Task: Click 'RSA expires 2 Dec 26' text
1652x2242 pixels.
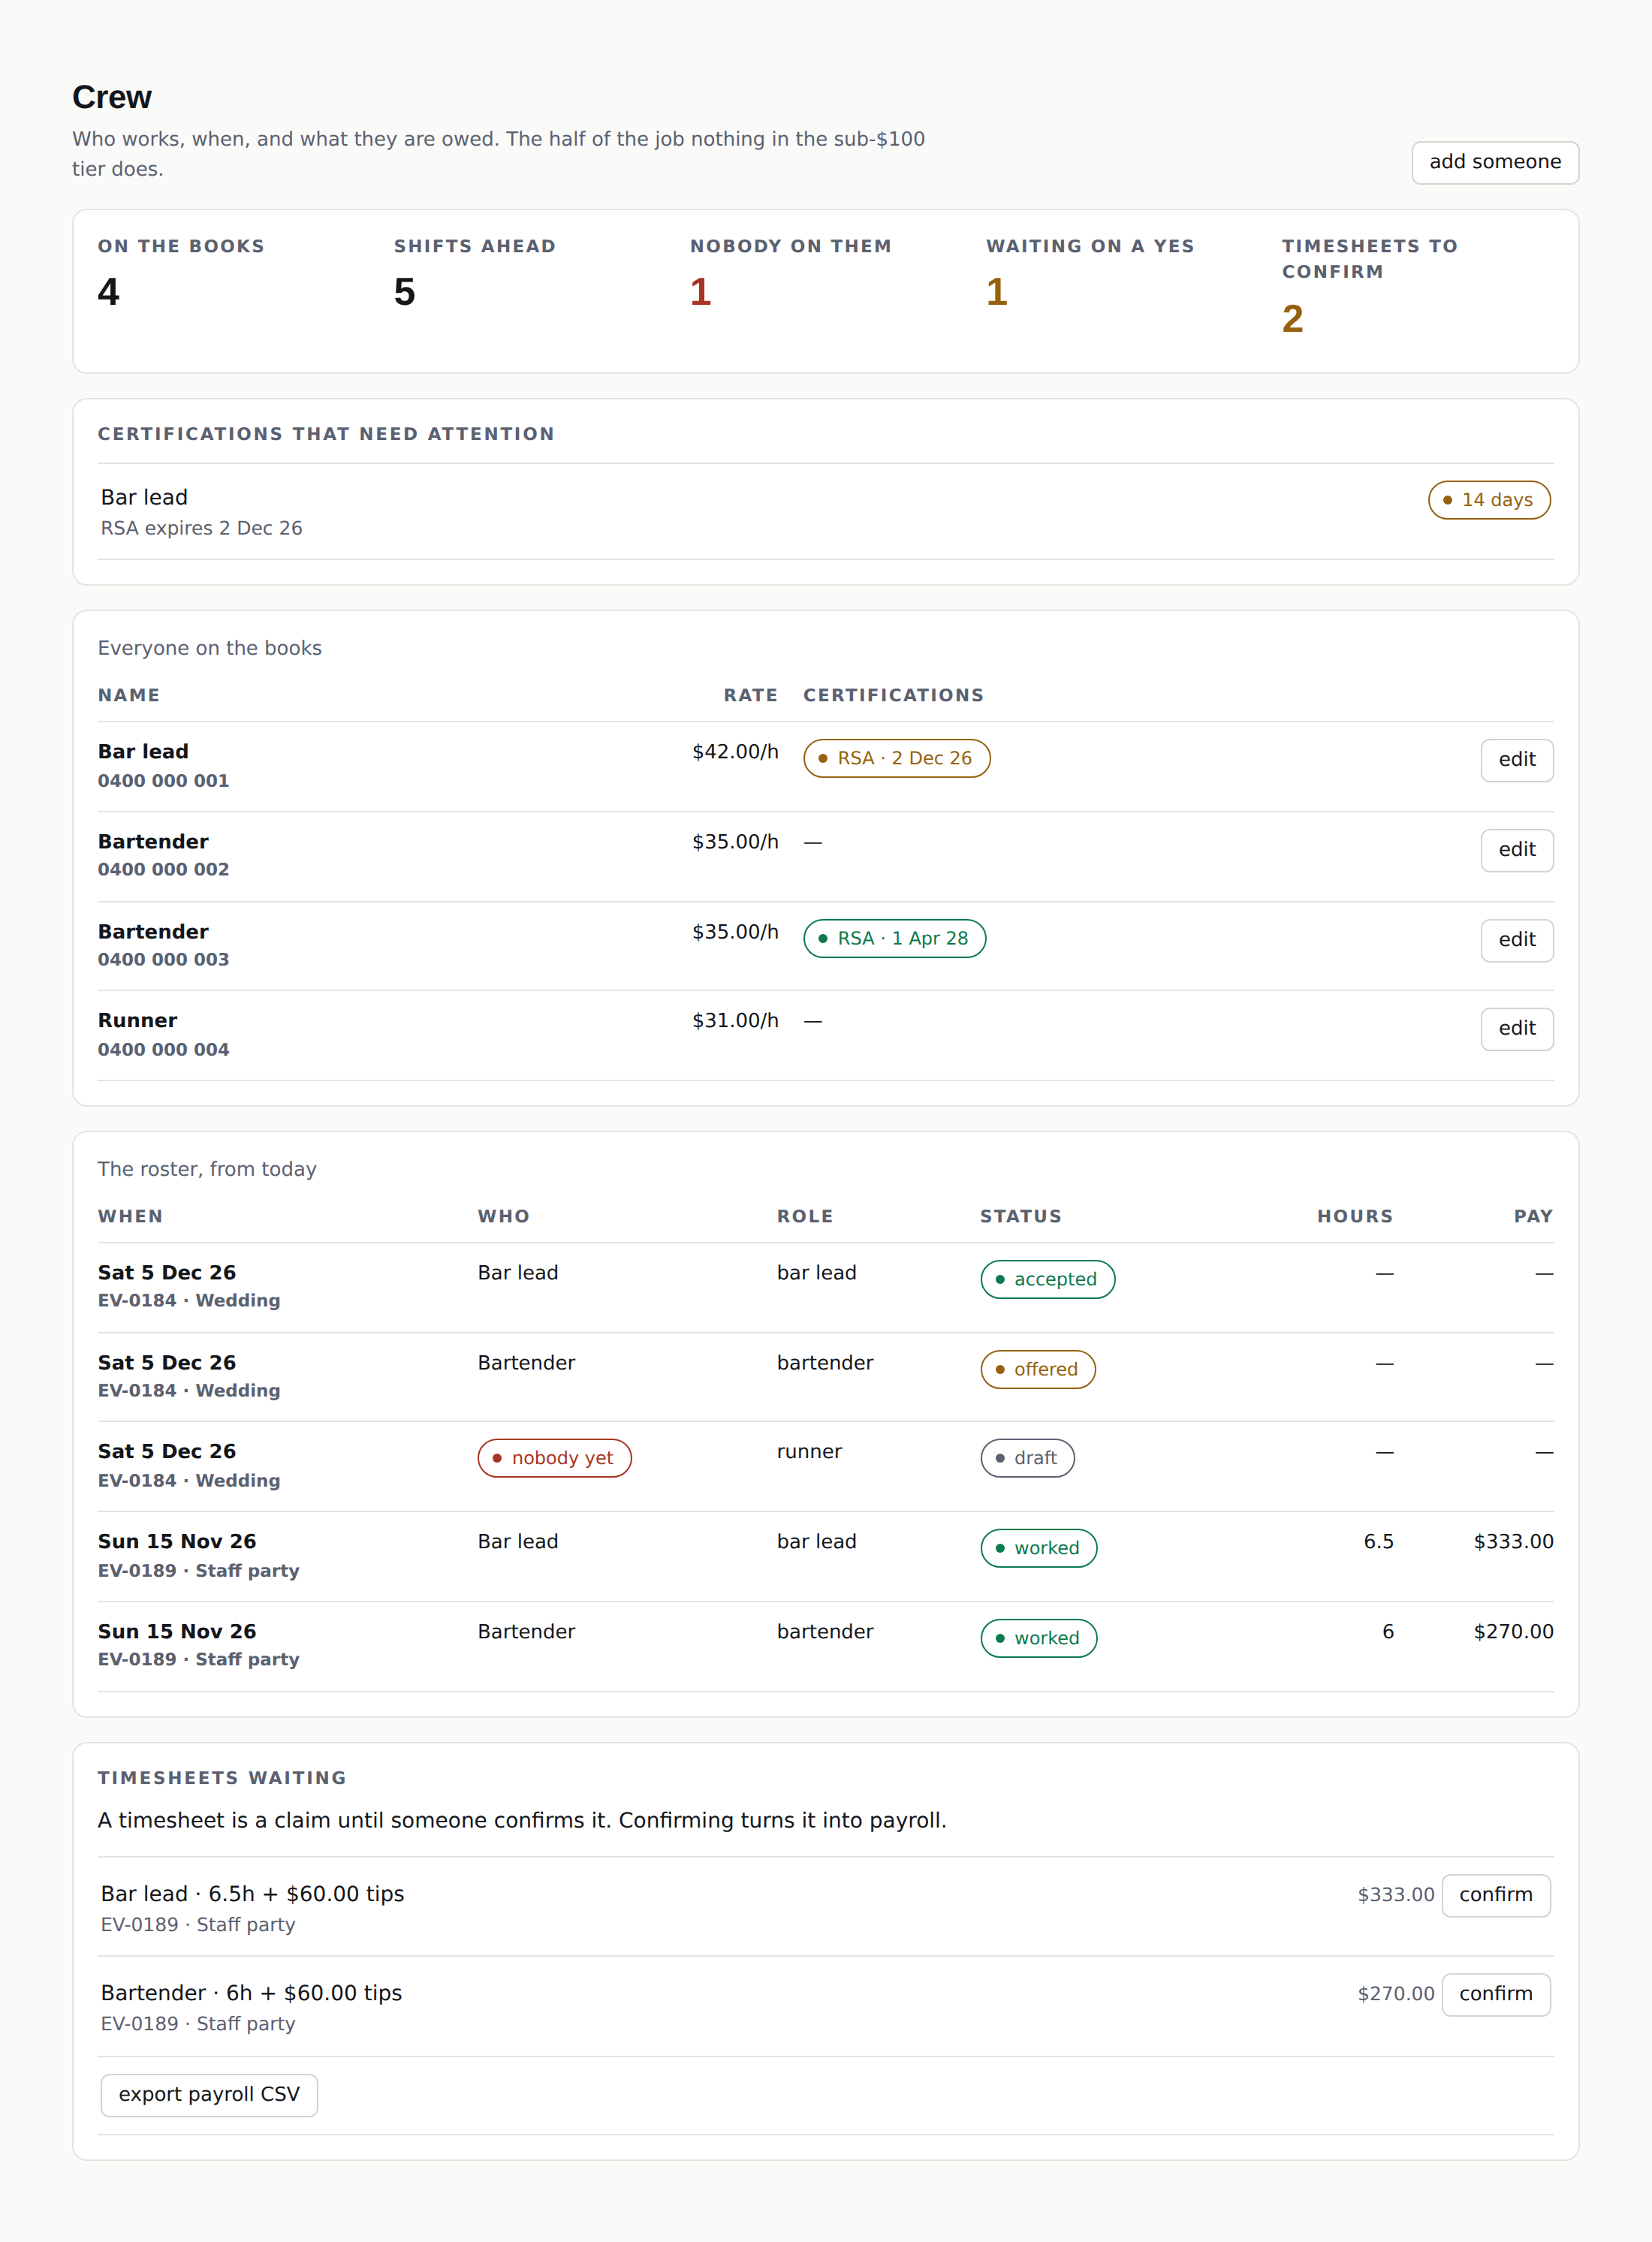Action: 201,528
